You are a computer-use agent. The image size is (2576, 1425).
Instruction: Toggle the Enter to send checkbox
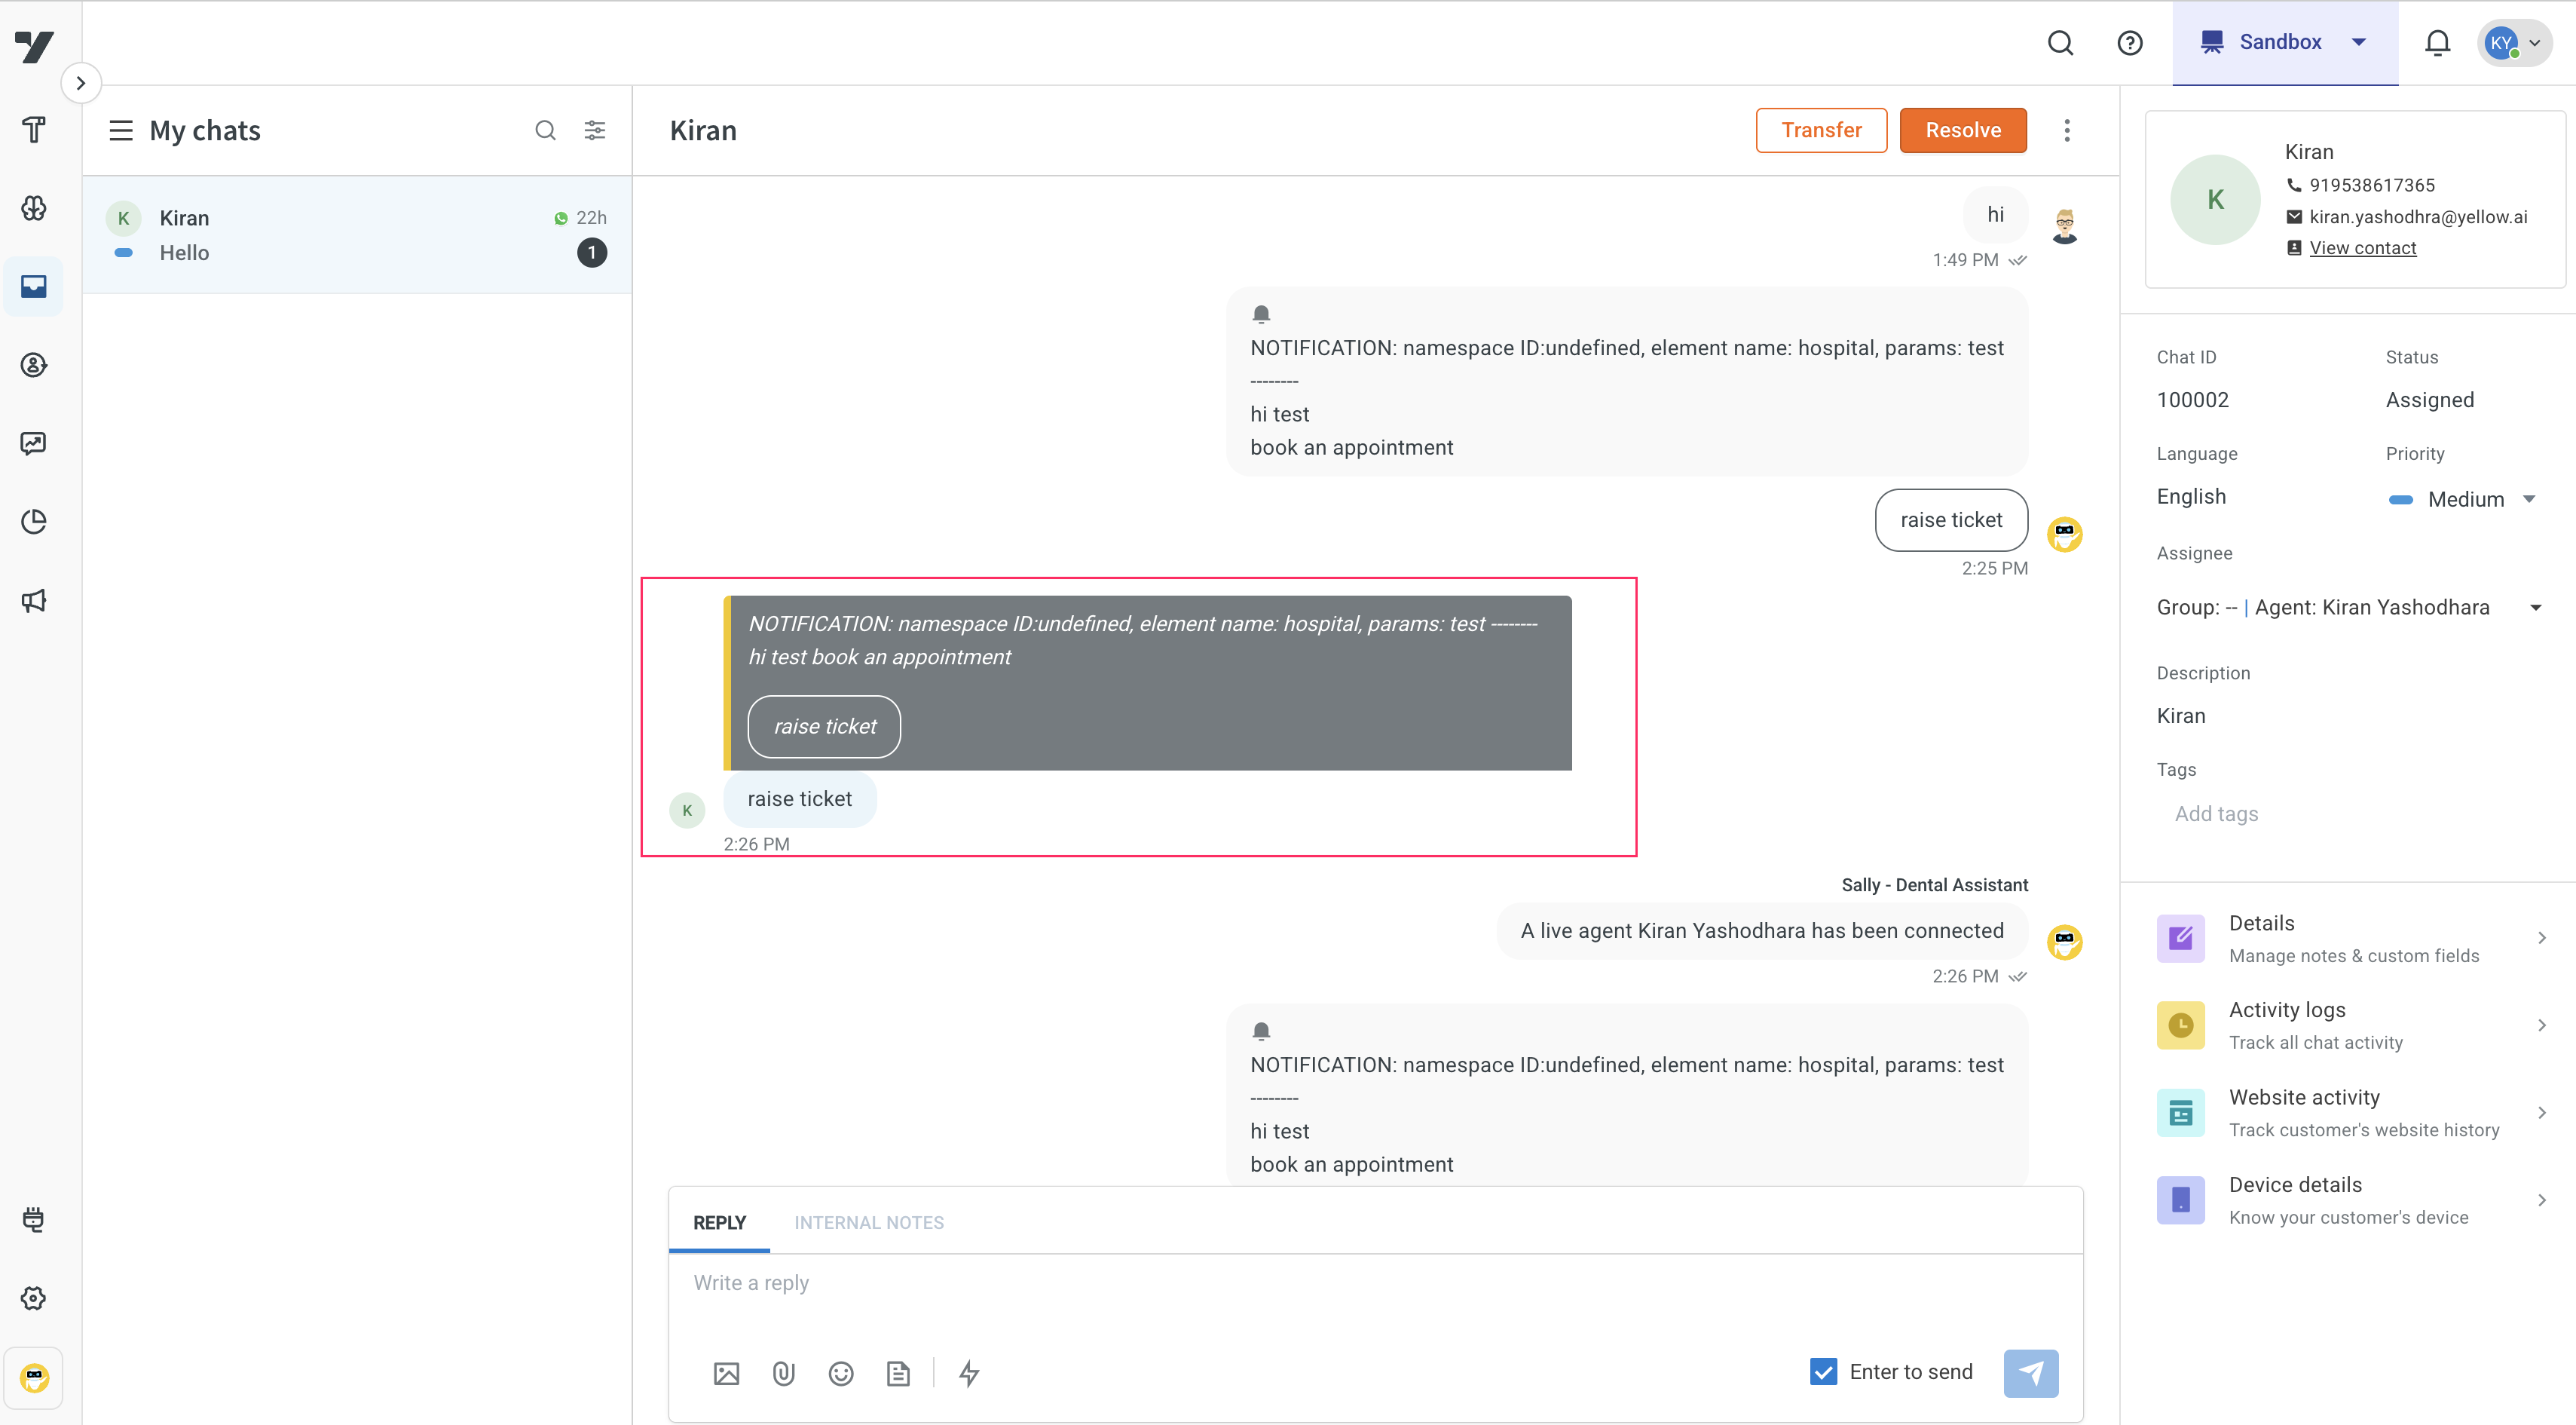pyautogui.click(x=1823, y=1372)
